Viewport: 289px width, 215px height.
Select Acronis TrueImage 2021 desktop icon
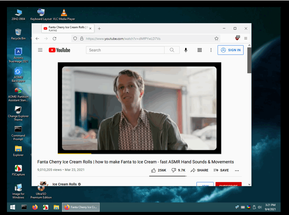click(x=18, y=55)
